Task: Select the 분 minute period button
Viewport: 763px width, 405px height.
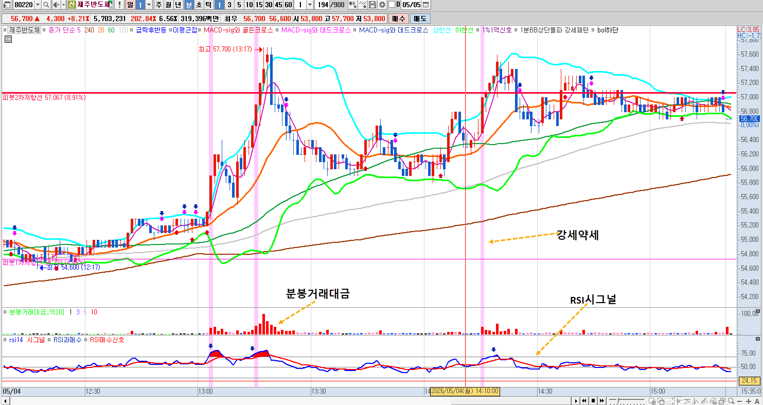Action: tap(188, 5)
